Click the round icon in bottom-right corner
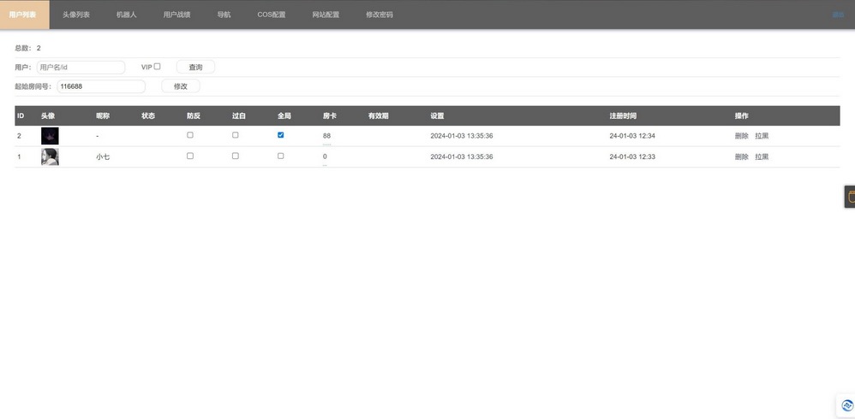Image resolution: width=855 pixels, height=419 pixels. [x=845, y=405]
